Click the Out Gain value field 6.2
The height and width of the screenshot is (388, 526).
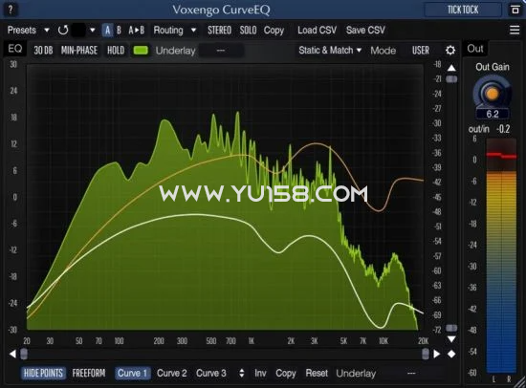tap(493, 114)
